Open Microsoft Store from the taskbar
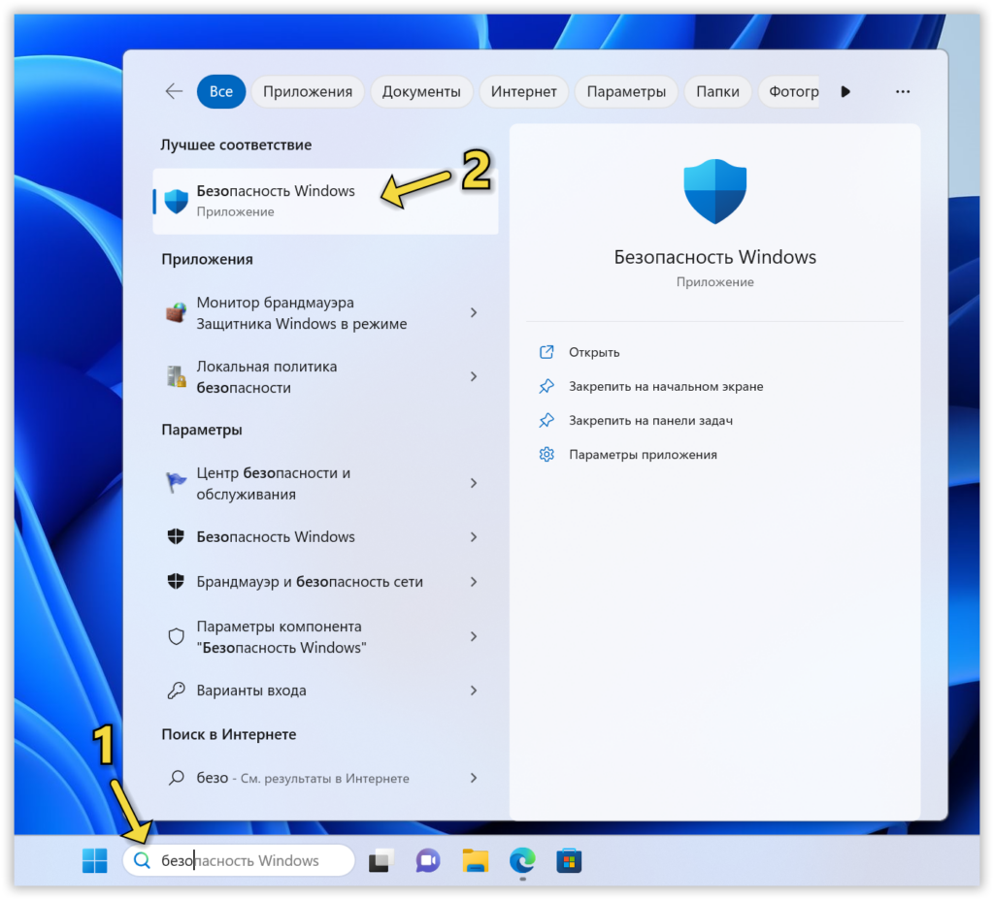This screenshot has width=994, height=900. point(568,860)
